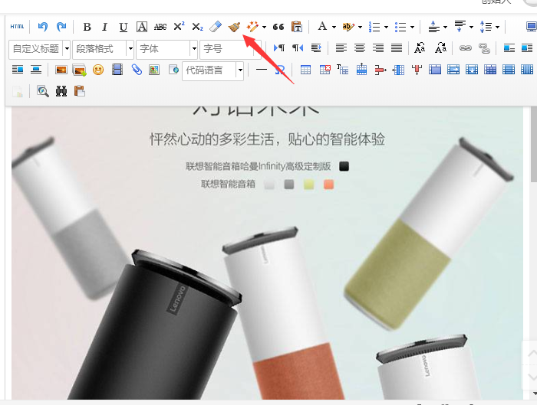The image size is (537, 405).
Task: Remove the hyperlink
Action: 484,48
